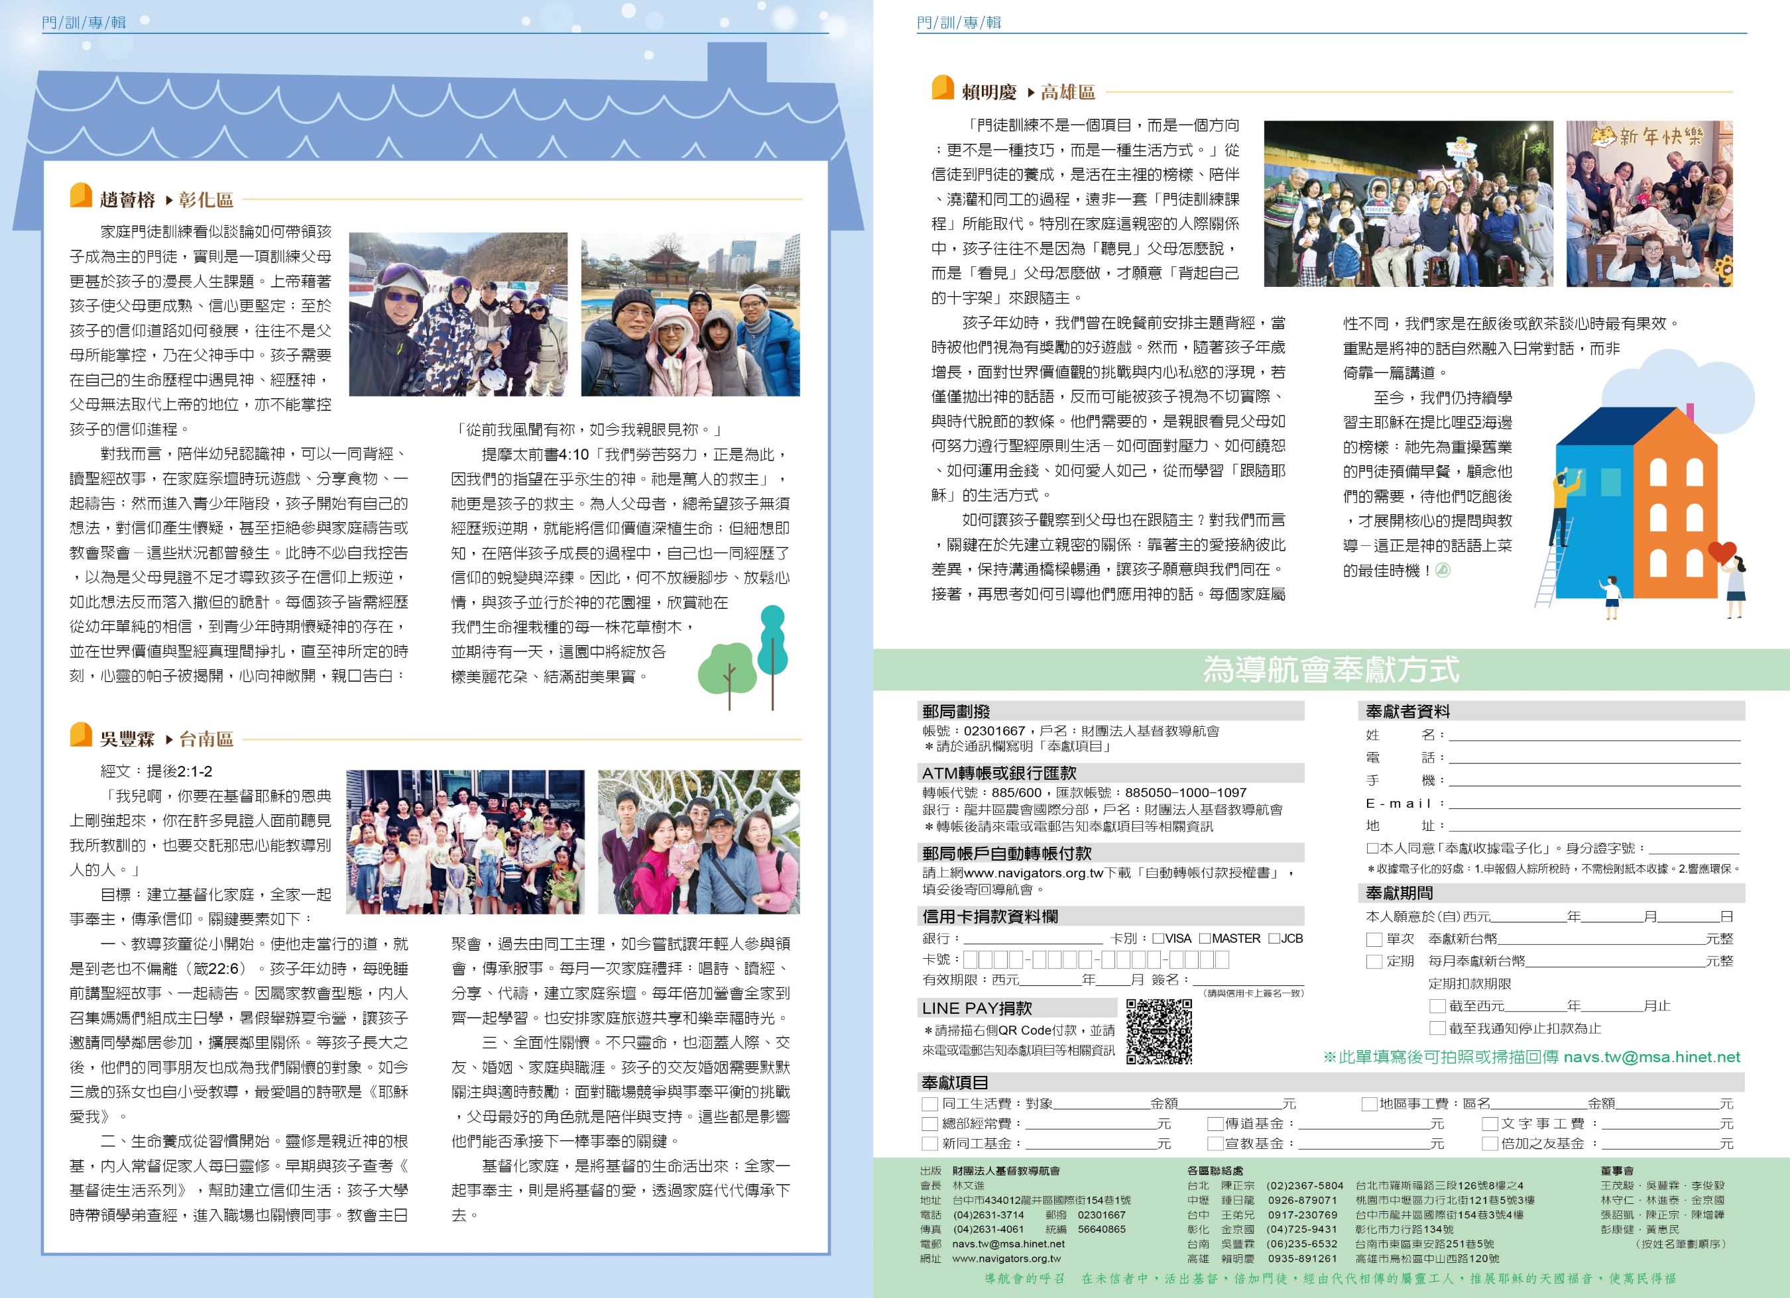
Task: Click the small green end-of-article logo mark
Action: click(x=1441, y=570)
